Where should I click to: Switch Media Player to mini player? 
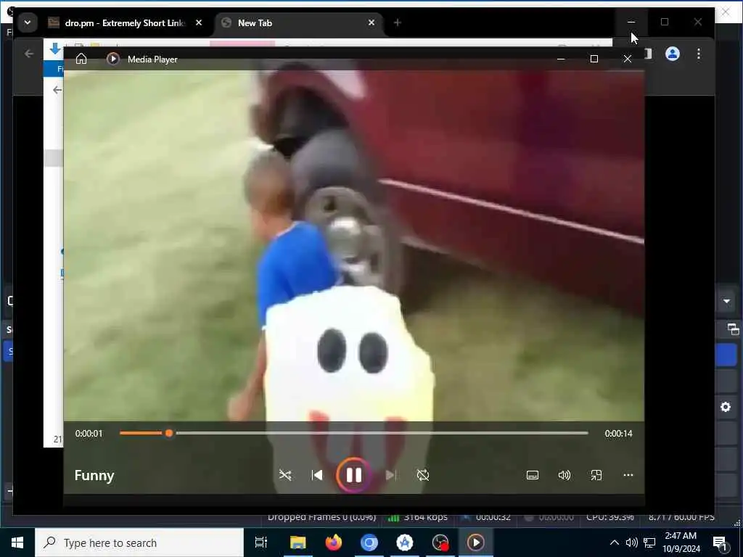coord(596,475)
